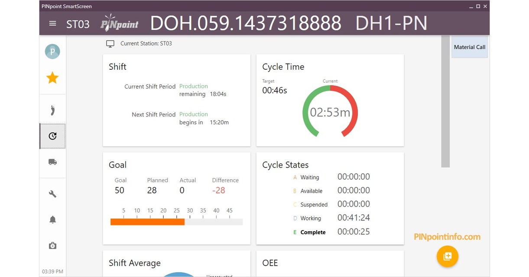
Task: Open the wrench maintenance tools icon
Action: pyautogui.click(x=52, y=193)
